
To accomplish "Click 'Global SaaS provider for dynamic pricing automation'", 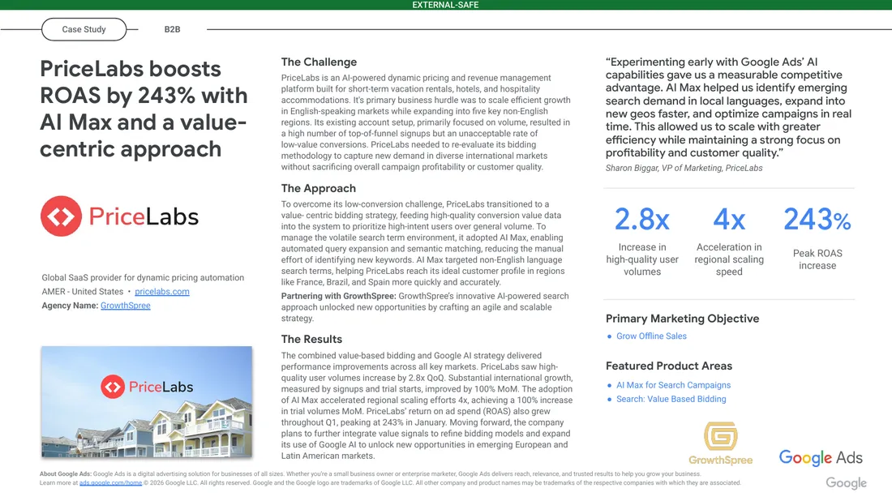I will [143, 277].
